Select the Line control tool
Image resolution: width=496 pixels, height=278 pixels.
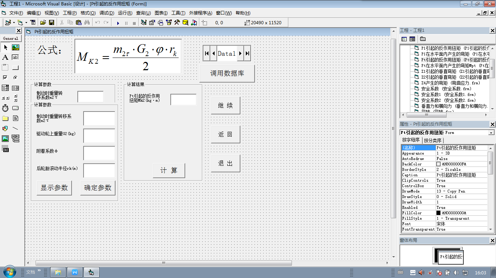[x=16, y=129]
